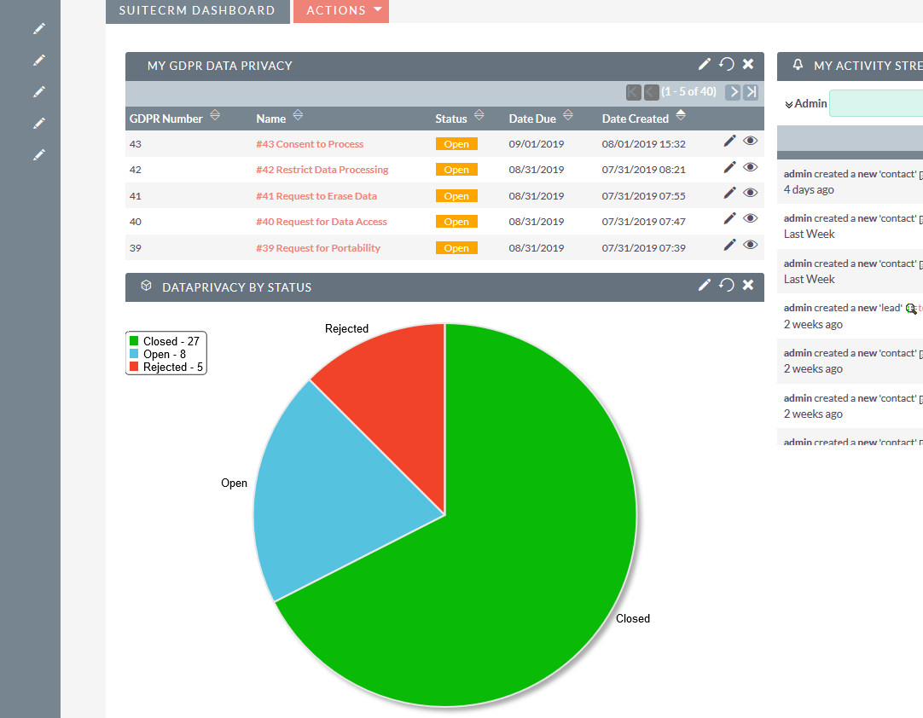
Task: View details of #42 via eye icon
Action: [x=750, y=167]
